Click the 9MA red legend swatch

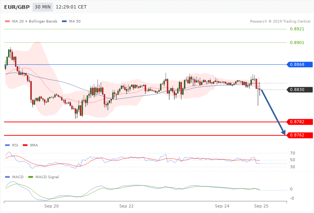click(x=25, y=145)
